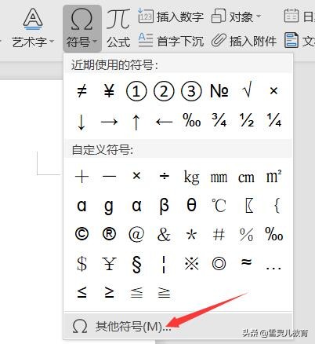Insert the down arrow ↓ symbol

[81, 122]
